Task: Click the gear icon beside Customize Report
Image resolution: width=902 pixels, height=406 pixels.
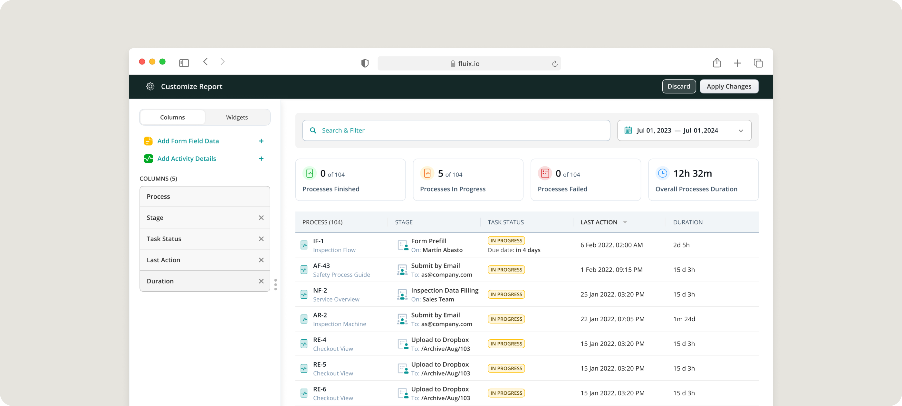Action: 150,87
